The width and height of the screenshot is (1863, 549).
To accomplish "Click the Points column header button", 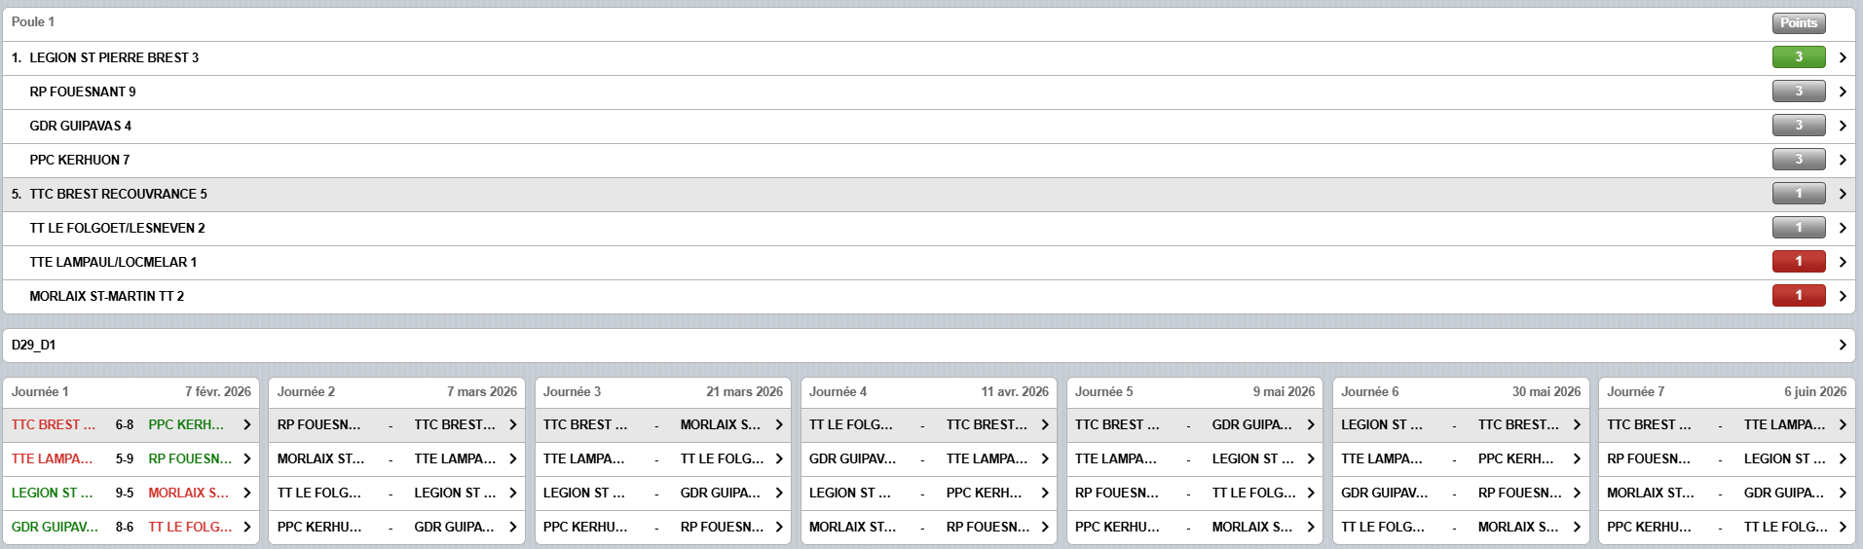I will (x=1798, y=22).
